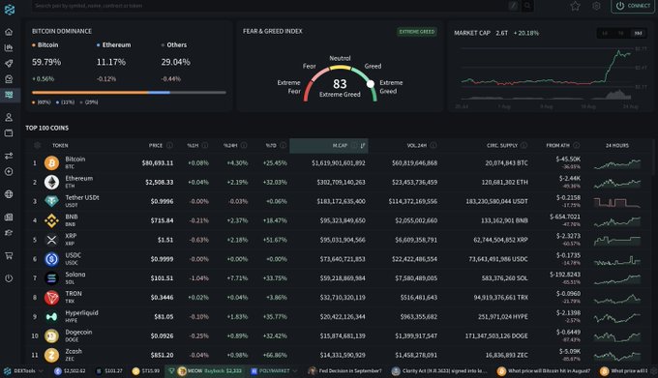Open the XRP 24 hours sparkline
Screen dimensions: 658x378
click(x=617, y=241)
